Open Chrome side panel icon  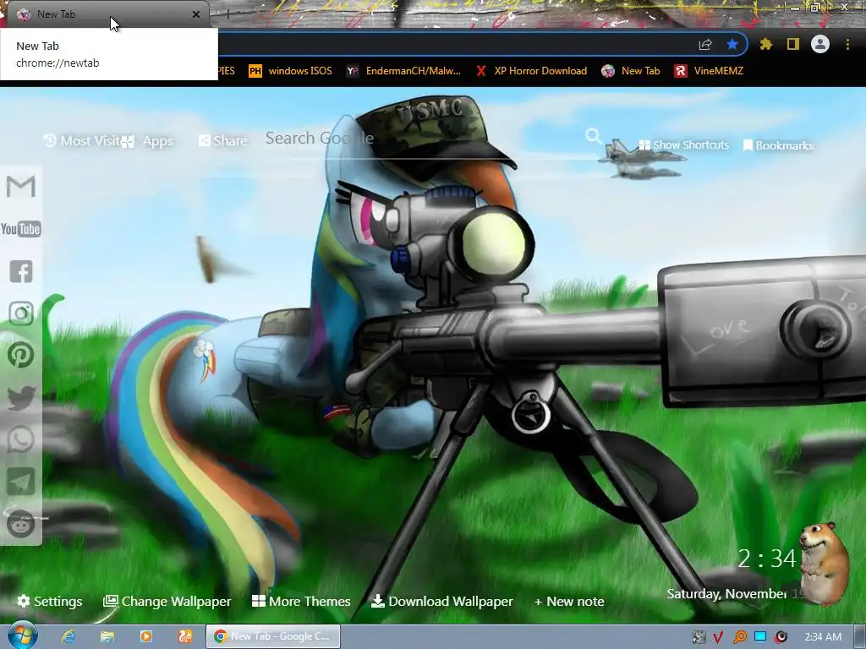793,44
